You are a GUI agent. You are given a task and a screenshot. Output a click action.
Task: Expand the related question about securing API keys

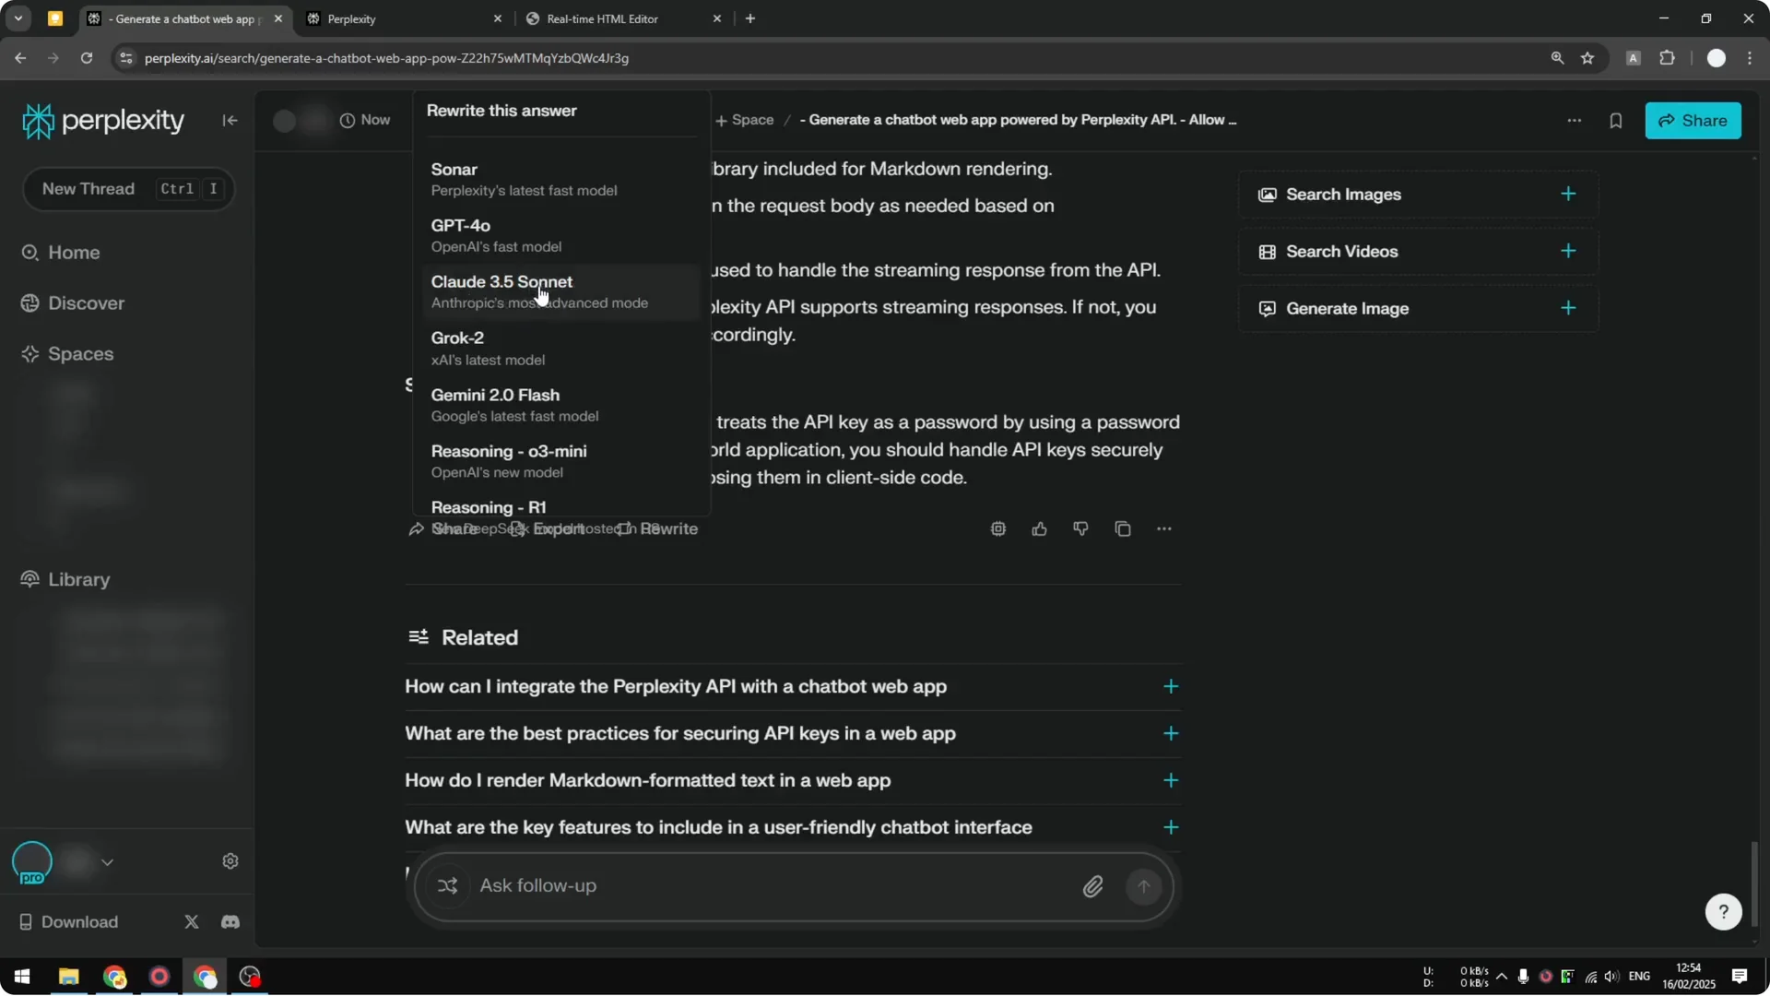1170,734
